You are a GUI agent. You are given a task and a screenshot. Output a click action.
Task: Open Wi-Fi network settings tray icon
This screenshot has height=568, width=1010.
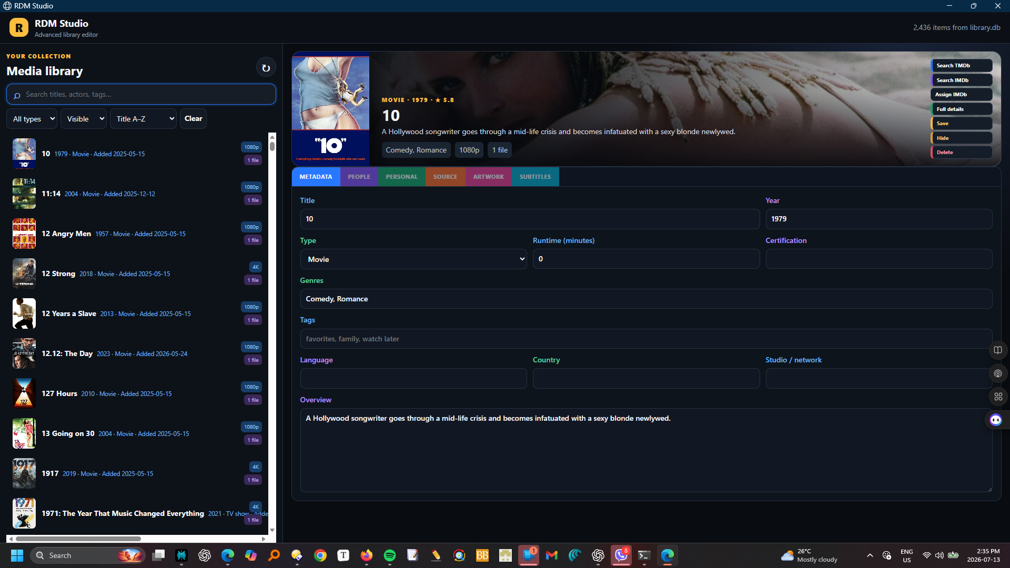pyautogui.click(x=927, y=555)
